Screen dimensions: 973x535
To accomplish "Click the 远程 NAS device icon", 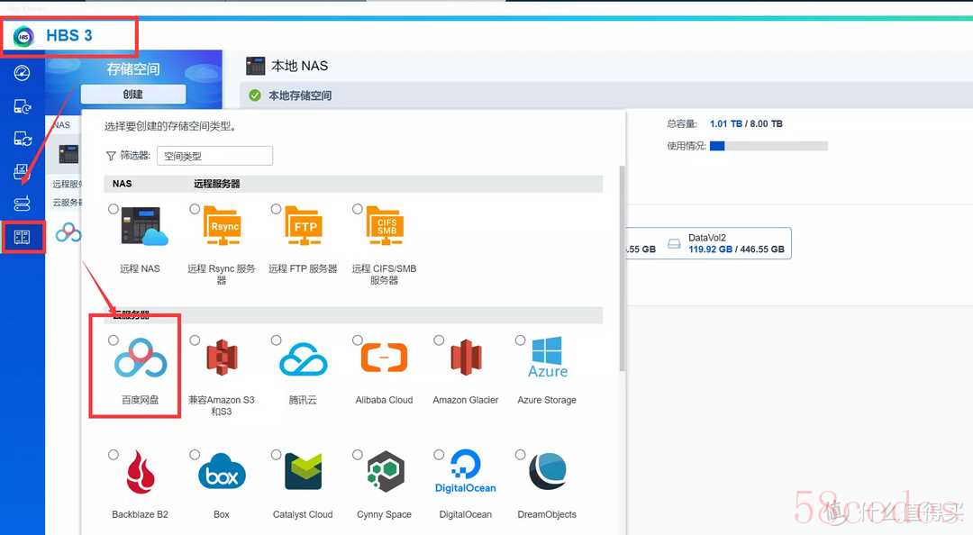I will tap(144, 227).
